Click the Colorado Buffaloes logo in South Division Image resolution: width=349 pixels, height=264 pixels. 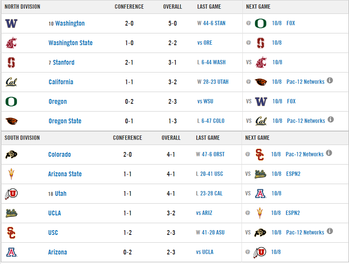pyautogui.click(x=11, y=155)
